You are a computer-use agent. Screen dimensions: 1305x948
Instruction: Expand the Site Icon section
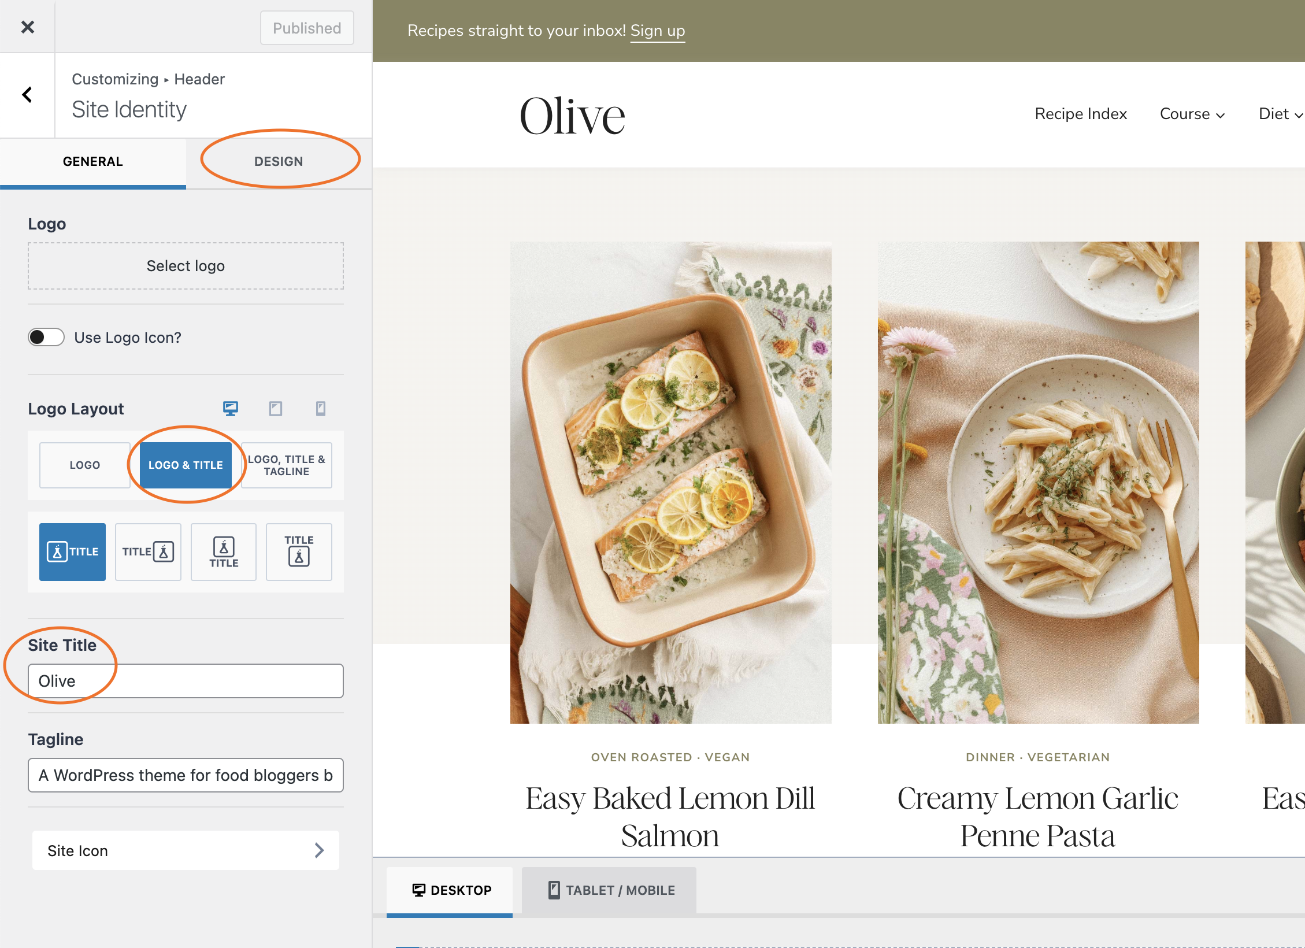click(186, 850)
